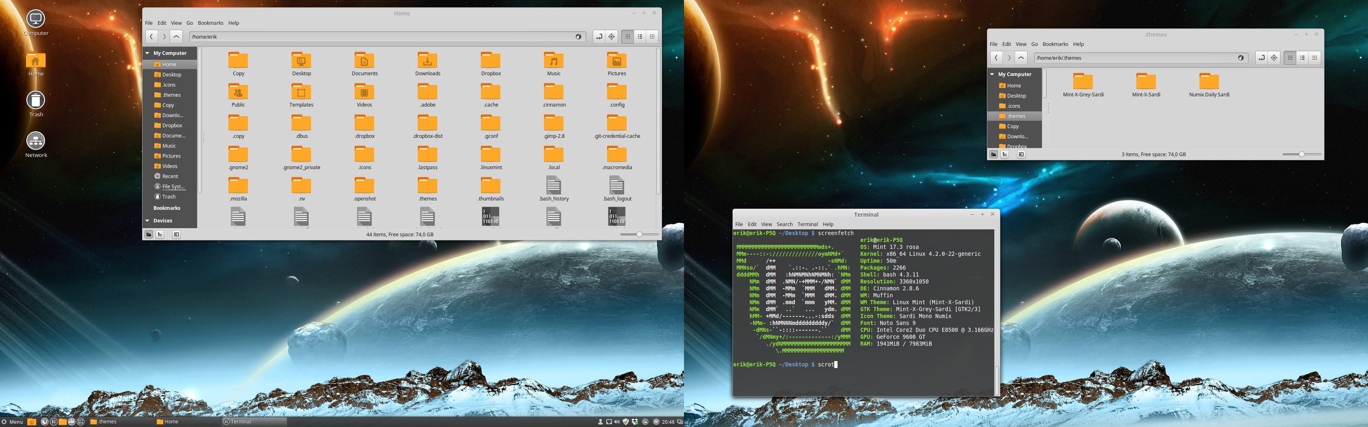Click Bookmarks header in Home sidebar
This screenshot has height=427, width=1368.
pyautogui.click(x=167, y=208)
